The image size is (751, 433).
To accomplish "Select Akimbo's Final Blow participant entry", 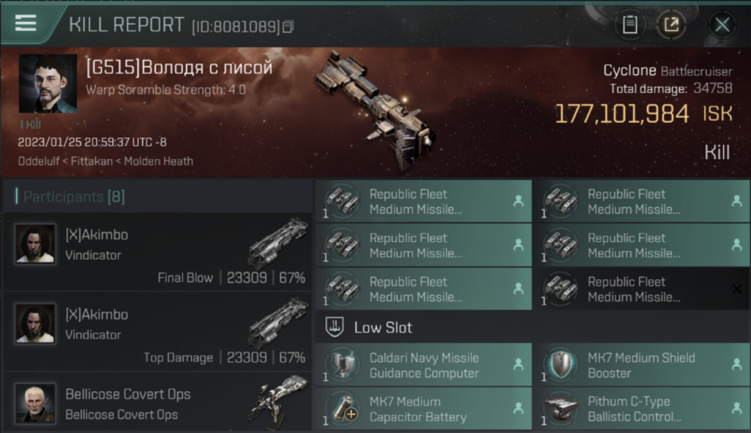I will click(157, 252).
